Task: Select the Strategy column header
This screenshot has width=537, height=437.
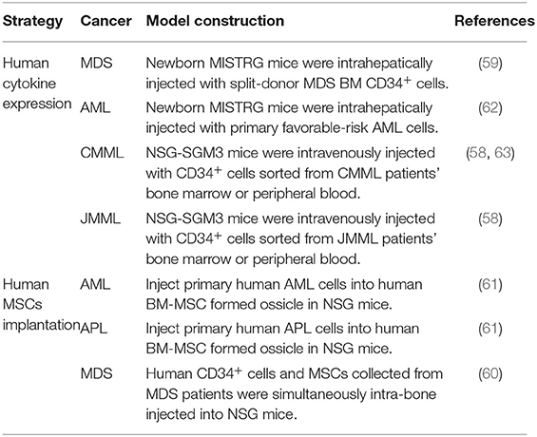Action: 33,22
